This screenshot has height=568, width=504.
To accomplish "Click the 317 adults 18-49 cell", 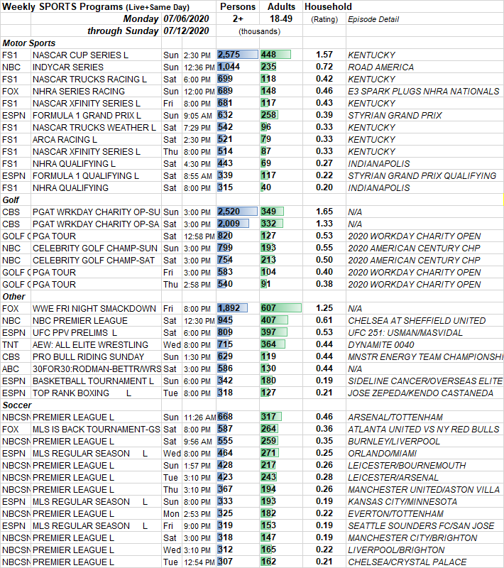I will [281, 417].
